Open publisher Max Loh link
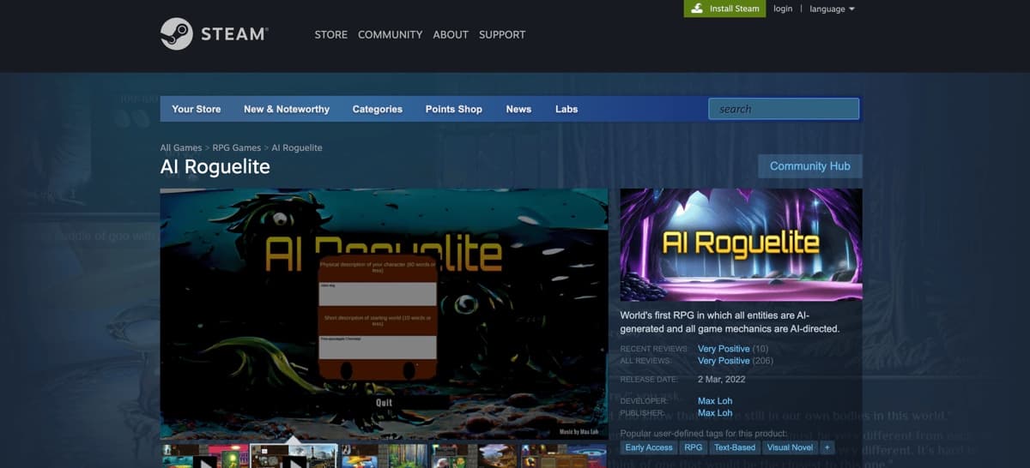 (x=715, y=413)
